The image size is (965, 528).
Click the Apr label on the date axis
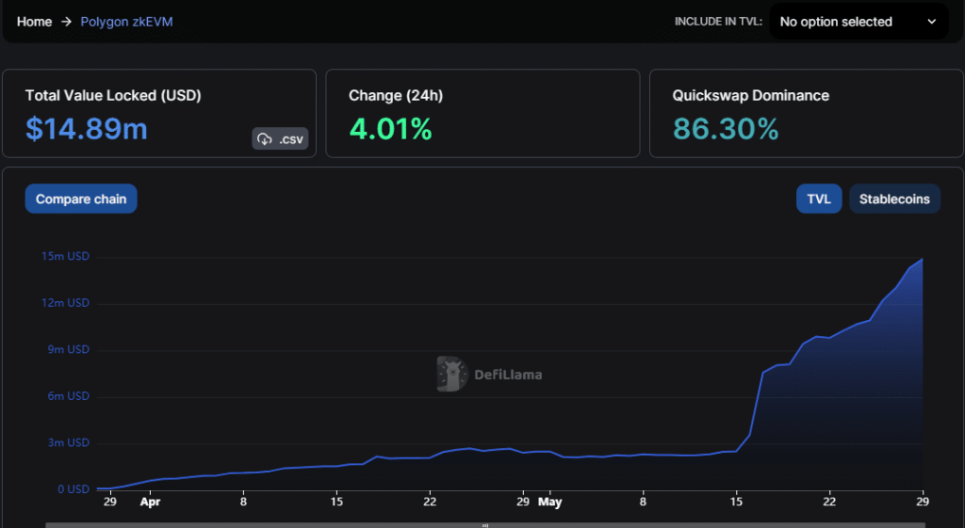(150, 503)
